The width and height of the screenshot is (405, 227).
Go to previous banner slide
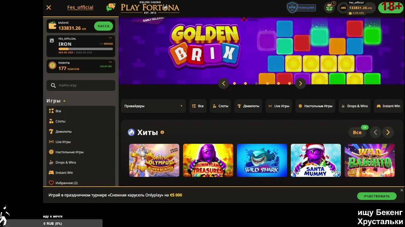coord(224,84)
